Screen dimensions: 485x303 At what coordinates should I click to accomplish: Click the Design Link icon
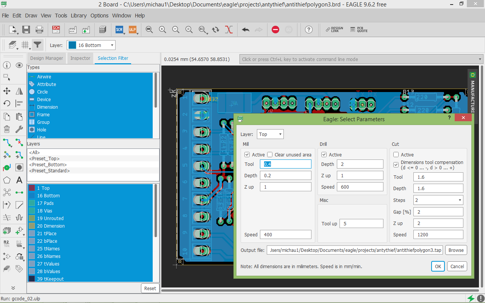click(x=334, y=30)
